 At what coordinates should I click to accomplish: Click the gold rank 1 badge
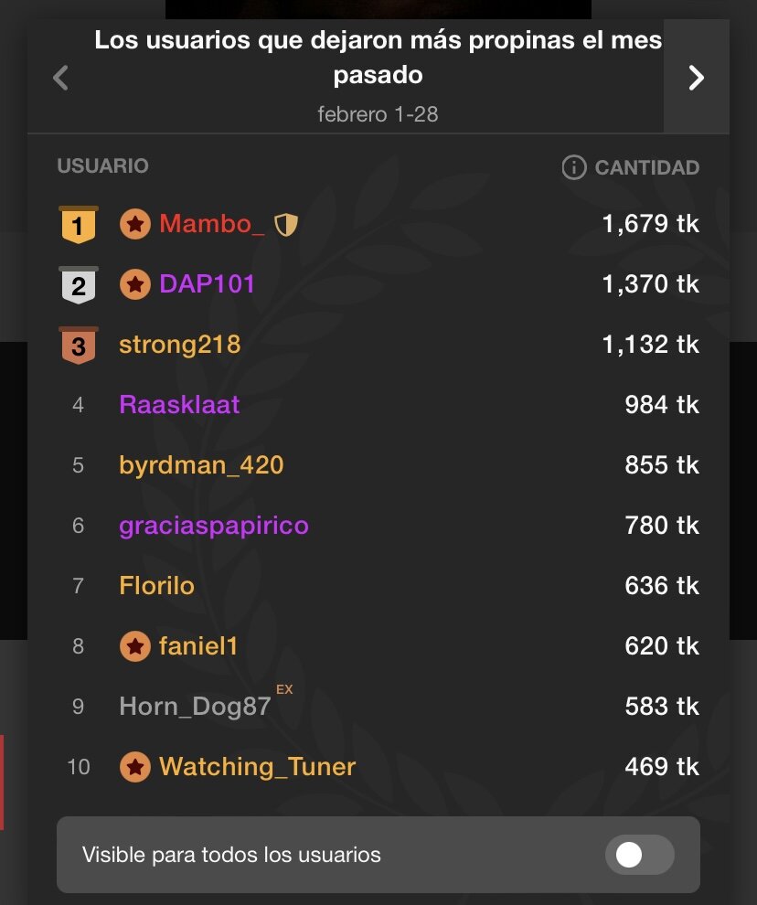(x=79, y=225)
